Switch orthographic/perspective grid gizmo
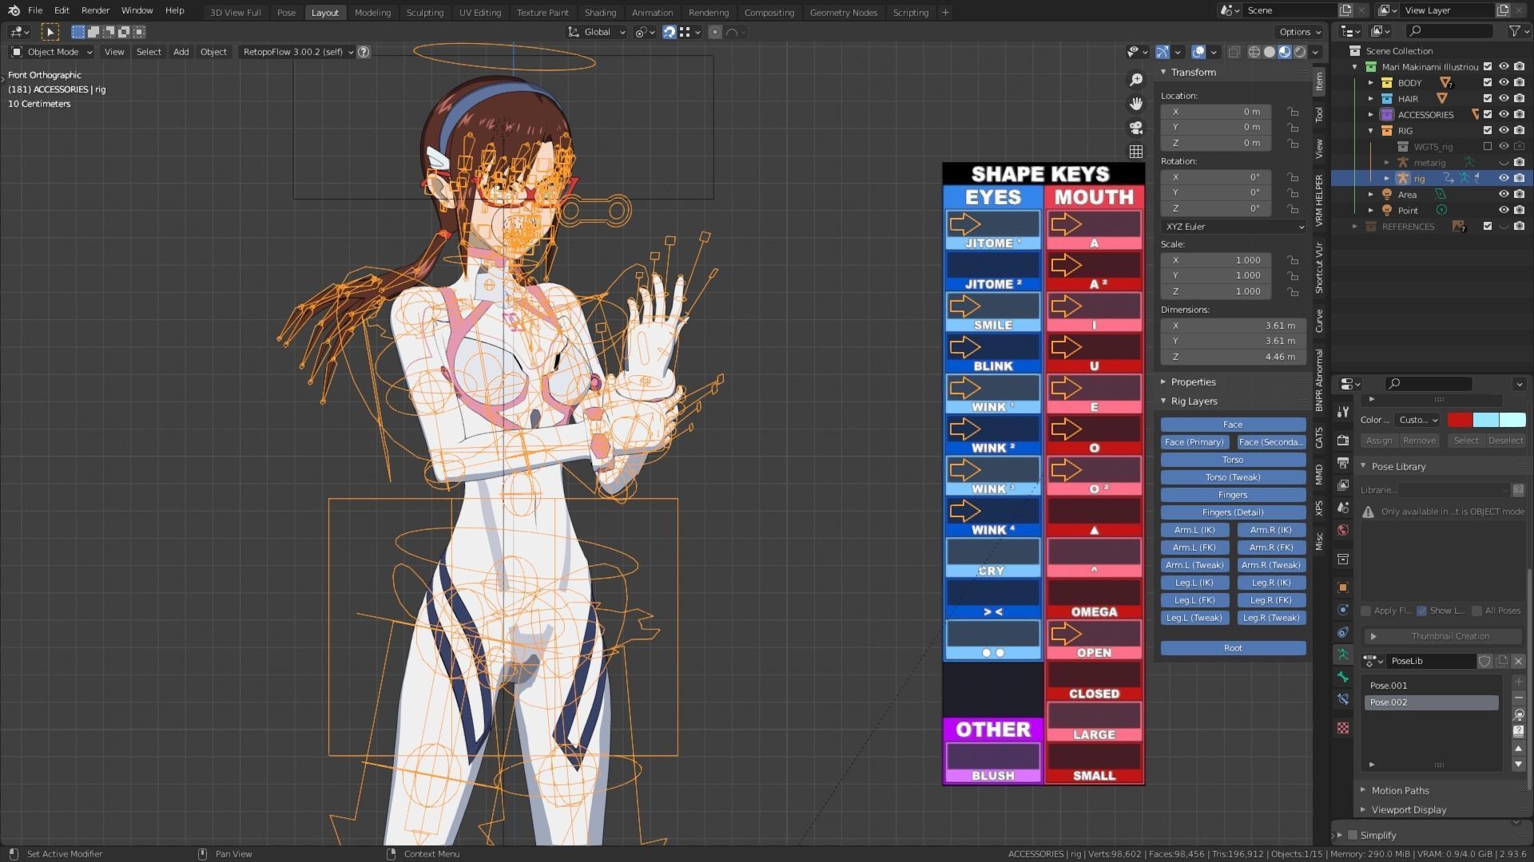This screenshot has width=1534, height=862. click(1136, 152)
